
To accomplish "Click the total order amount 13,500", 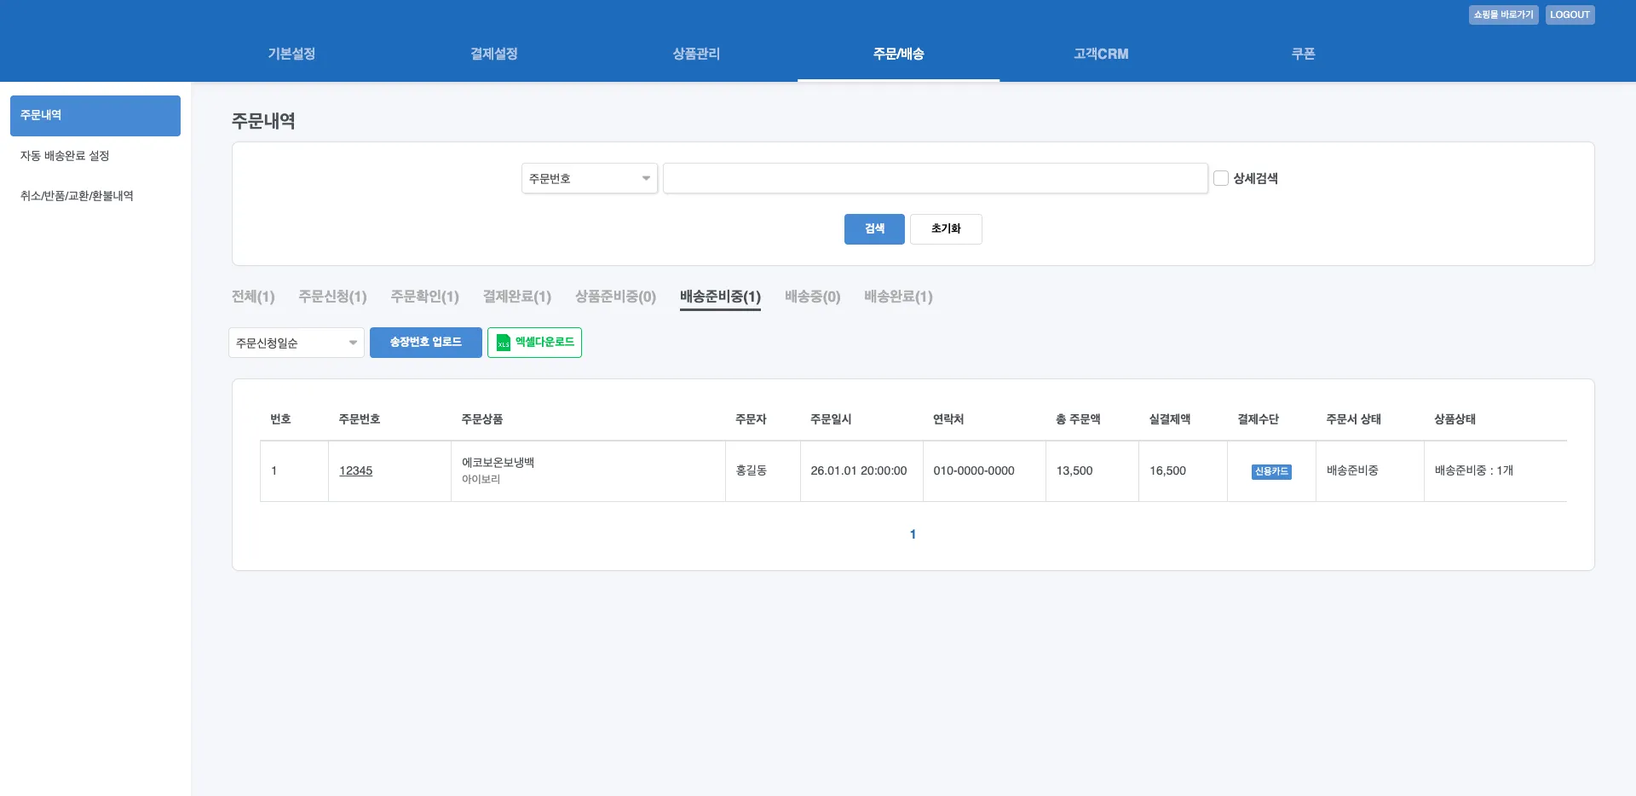I will click(1074, 470).
